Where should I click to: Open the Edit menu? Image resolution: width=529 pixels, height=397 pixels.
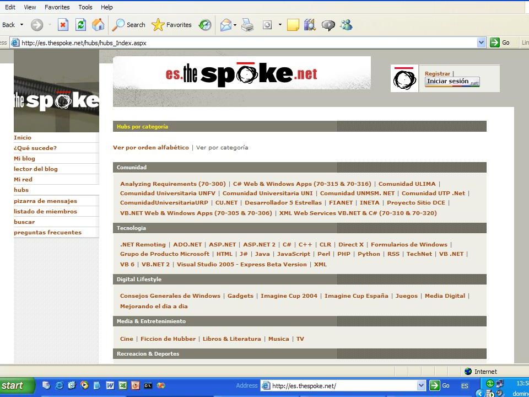click(x=10, y=7)
